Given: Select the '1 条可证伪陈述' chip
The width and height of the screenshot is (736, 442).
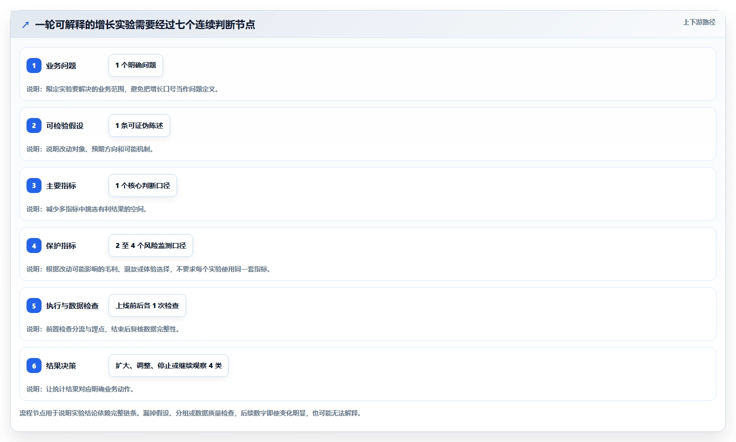Looking at the screenshot, I should pos(139,125).
